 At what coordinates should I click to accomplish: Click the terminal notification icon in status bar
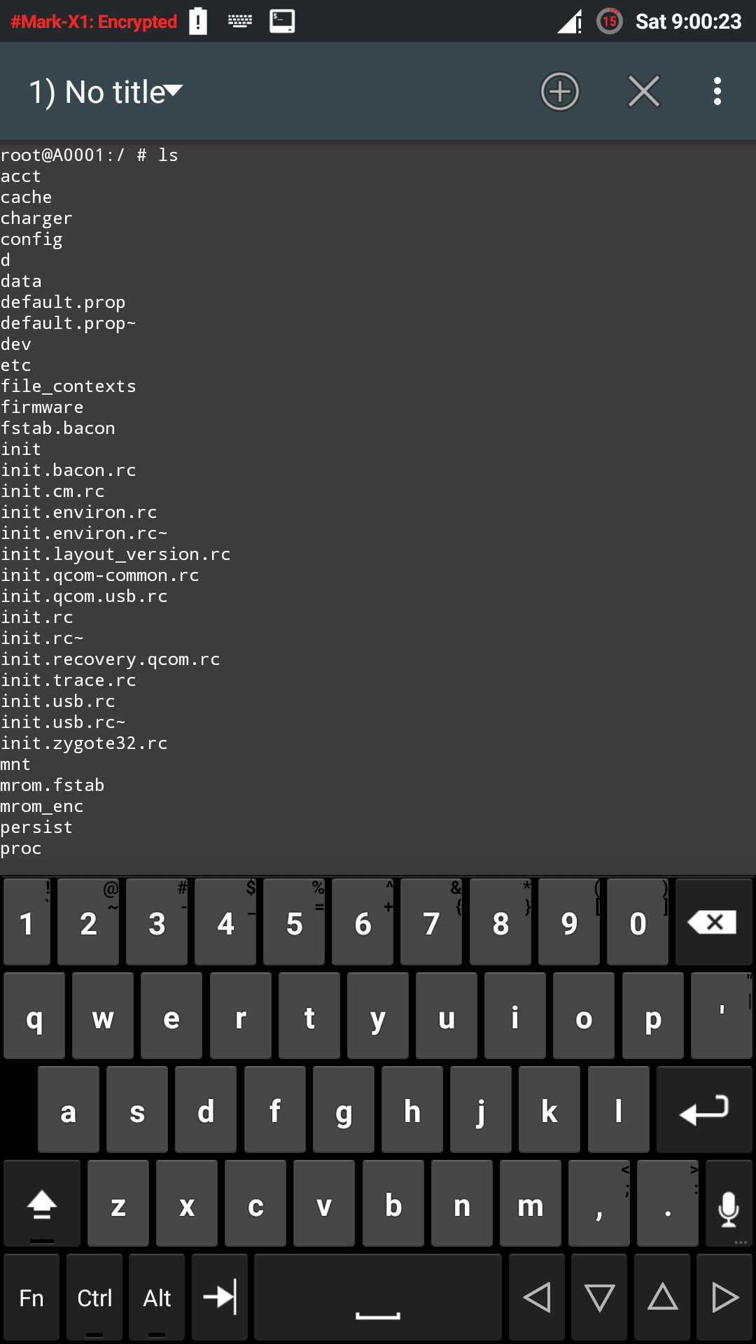282,21
